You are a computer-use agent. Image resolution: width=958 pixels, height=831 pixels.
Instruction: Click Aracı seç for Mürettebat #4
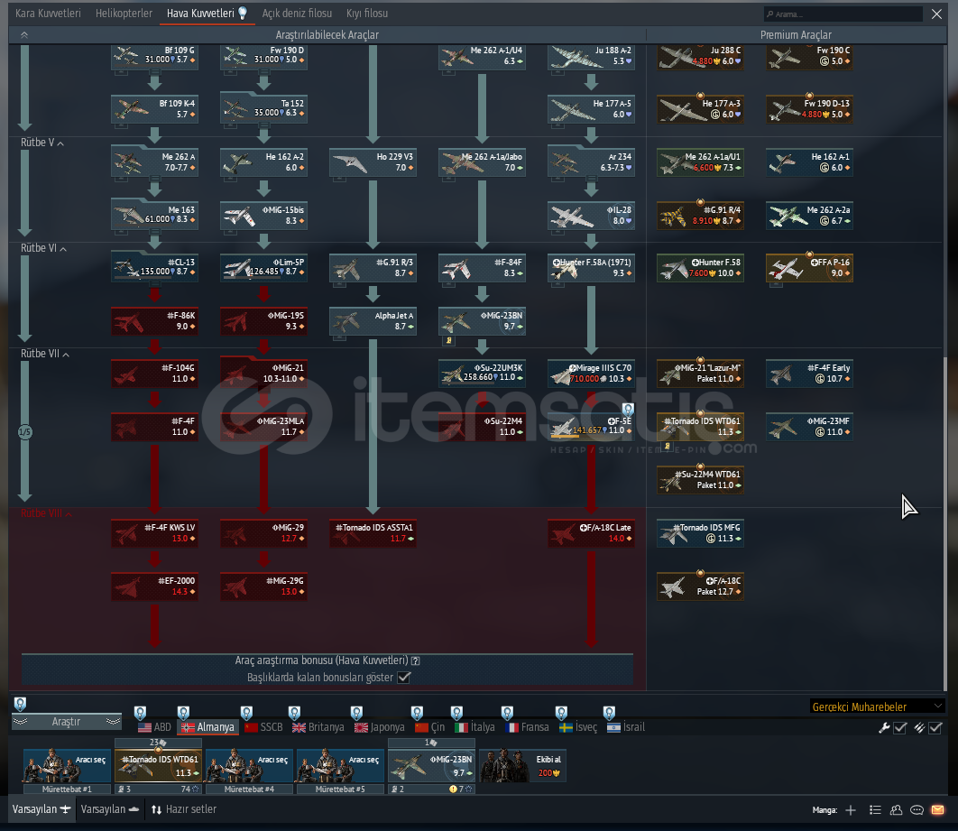[249, 766]
